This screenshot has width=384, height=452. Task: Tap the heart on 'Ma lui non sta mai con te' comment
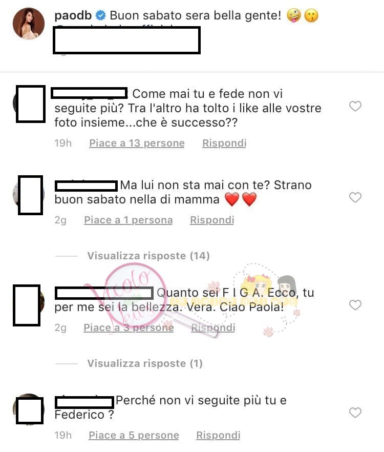(355, 197)
